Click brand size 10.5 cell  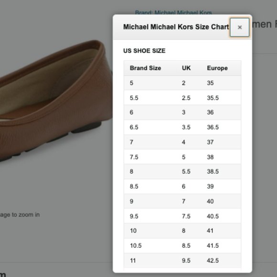point(136,245)
